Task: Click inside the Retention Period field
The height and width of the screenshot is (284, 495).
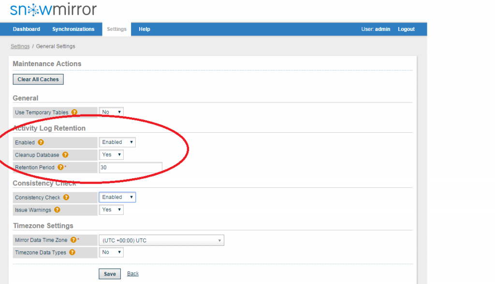Action: tap(131, 167)
